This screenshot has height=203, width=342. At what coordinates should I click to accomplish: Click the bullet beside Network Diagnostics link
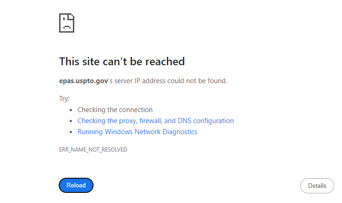(71, 132)
